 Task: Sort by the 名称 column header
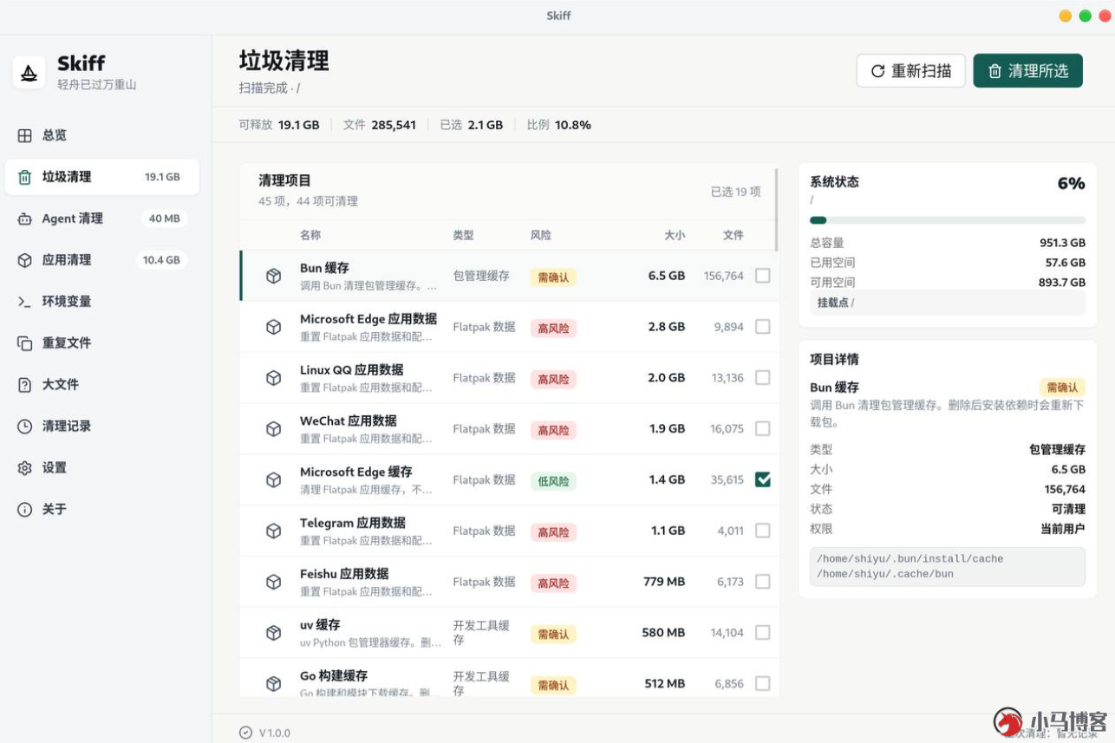click(310, 235)
